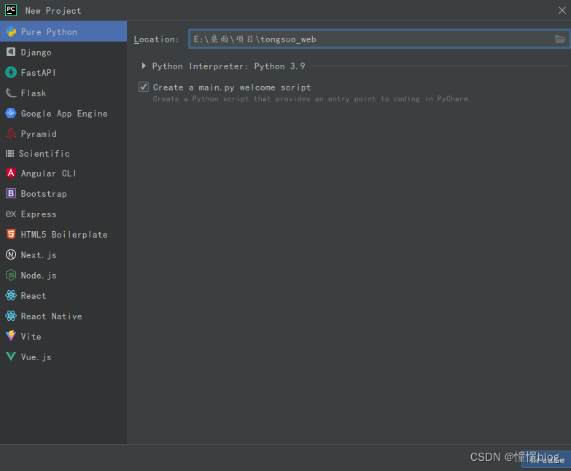The height and width of the screenshot is (471, 571).
Task: Click the HTML5 Boilerplate shield icon
Action: [x=11, y=234]
